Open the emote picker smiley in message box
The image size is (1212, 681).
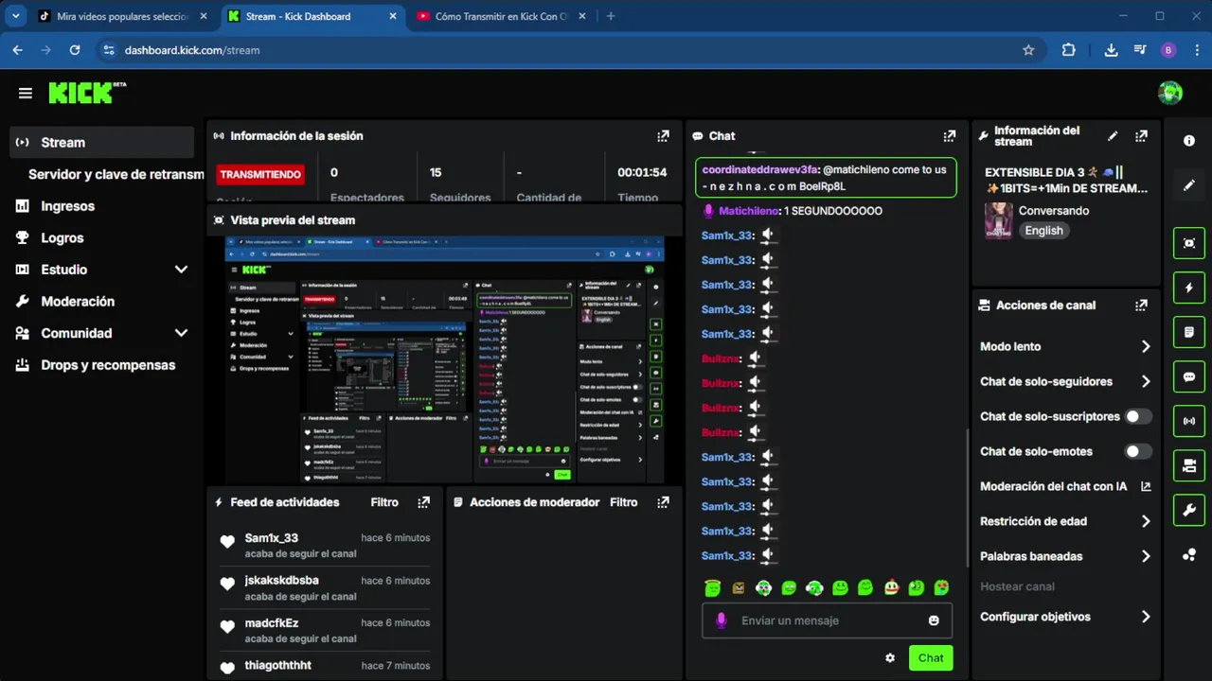click(x=934, y=620)
